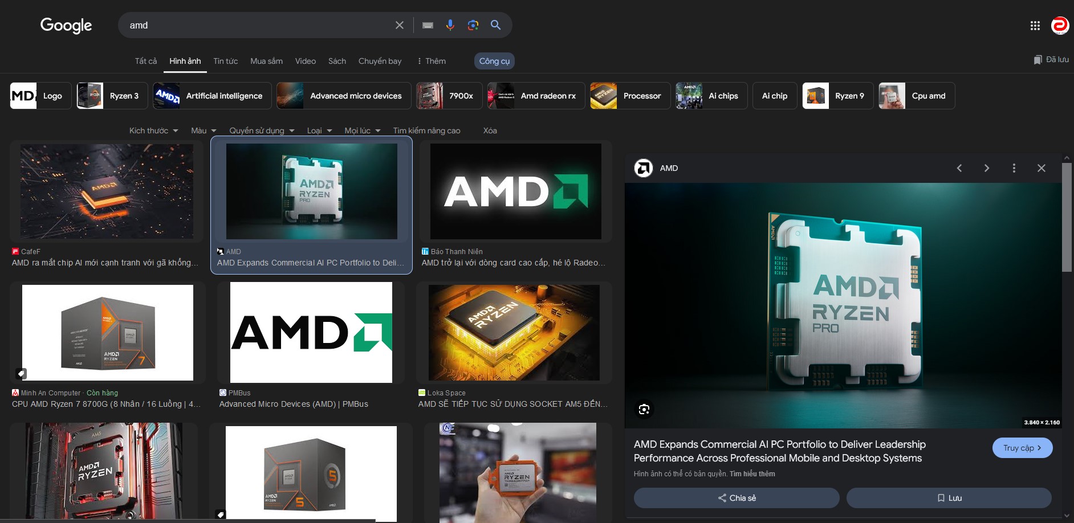Start voice search with microphone icon
This screenshot has width=1074, height=523.
click(450, 25)
